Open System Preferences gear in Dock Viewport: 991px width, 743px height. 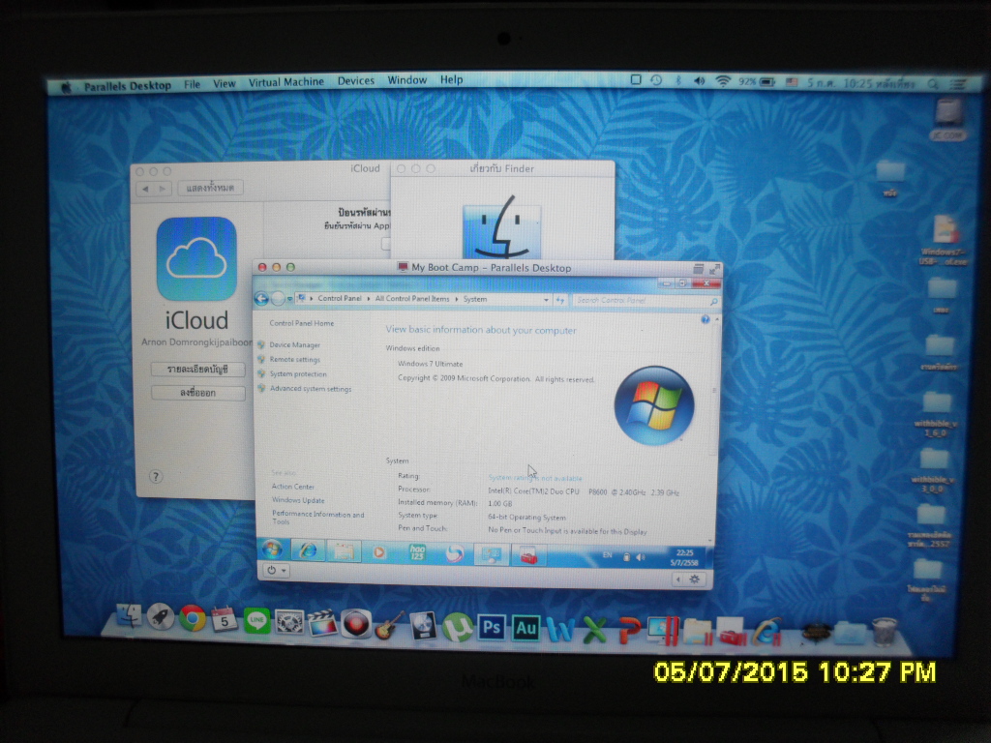(x=289, y=622)
